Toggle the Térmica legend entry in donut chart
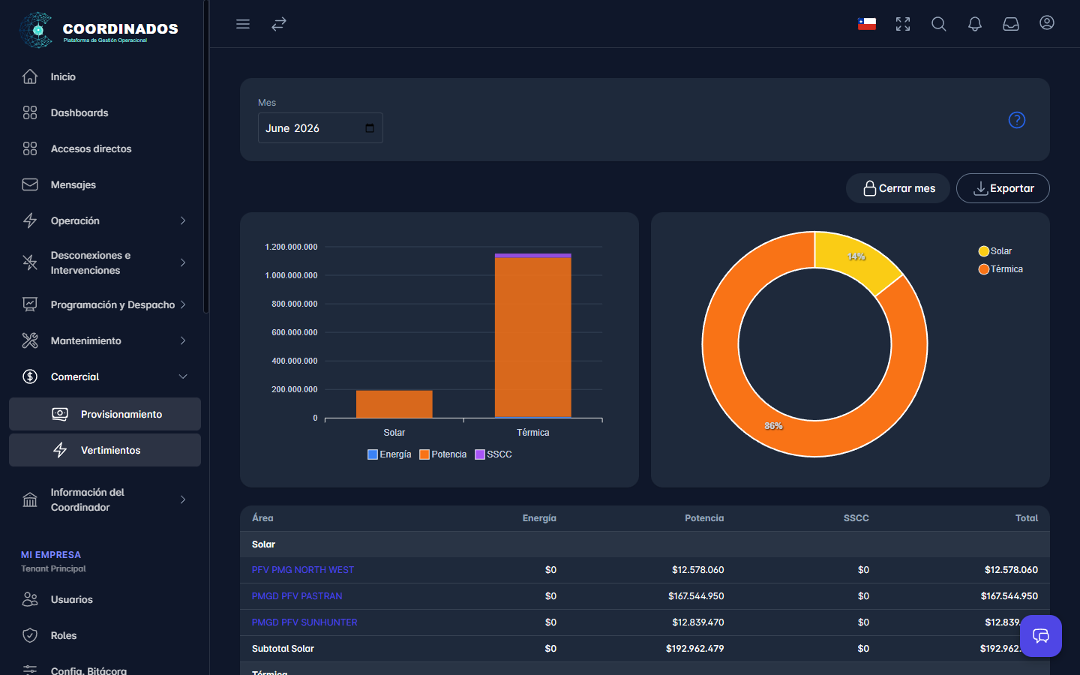This screenshot has height=675, width=1080. pos(1000,269)
